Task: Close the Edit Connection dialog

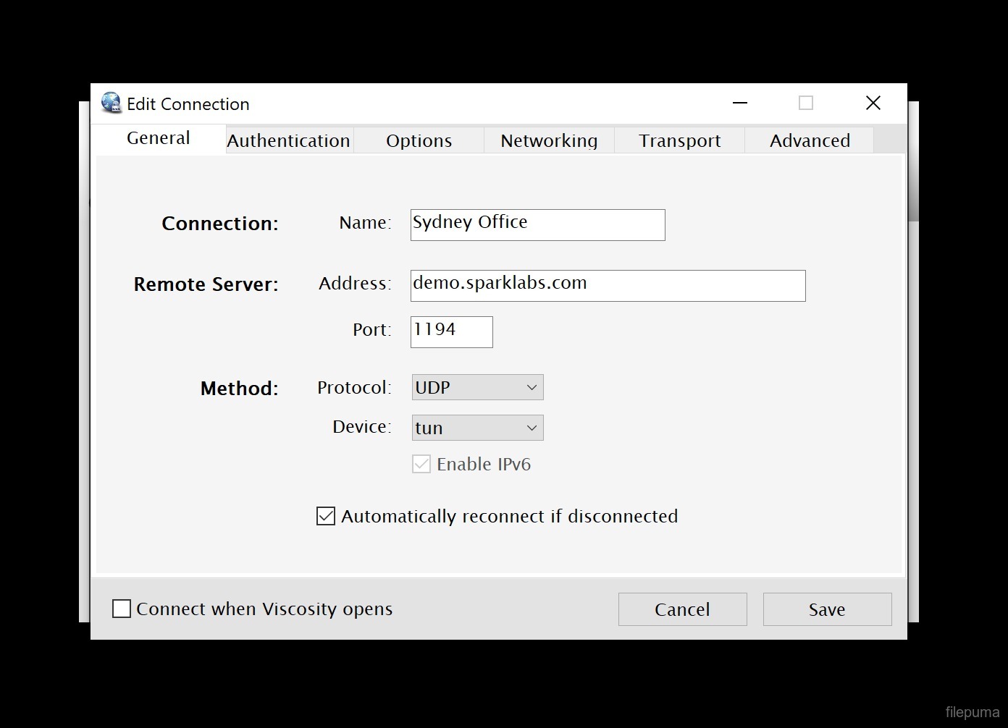Action: [873, 103]
